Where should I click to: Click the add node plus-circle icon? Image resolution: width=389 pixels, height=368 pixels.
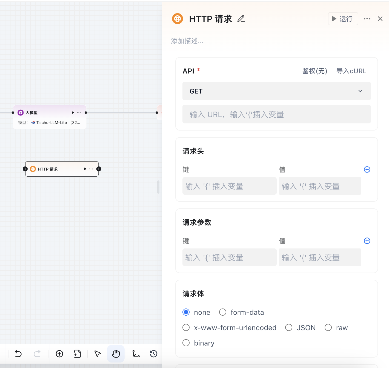coord(59,354)
